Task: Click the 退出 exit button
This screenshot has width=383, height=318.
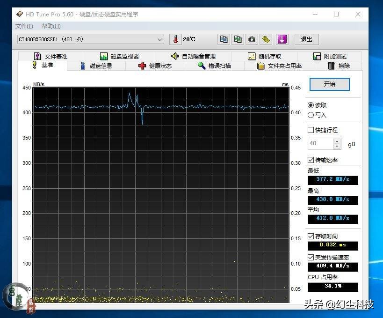Action: tap(306, 39)
